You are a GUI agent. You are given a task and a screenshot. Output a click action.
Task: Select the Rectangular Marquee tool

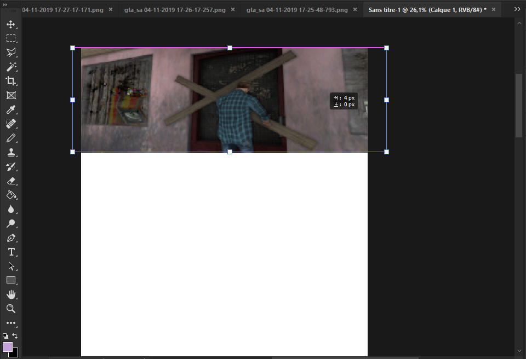pyautogui.click(x=11, y=38)
